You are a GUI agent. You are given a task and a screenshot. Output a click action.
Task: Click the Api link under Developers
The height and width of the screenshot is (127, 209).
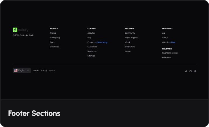coord(163,33)
